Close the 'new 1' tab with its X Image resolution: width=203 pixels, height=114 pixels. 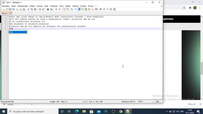(10, 13)
